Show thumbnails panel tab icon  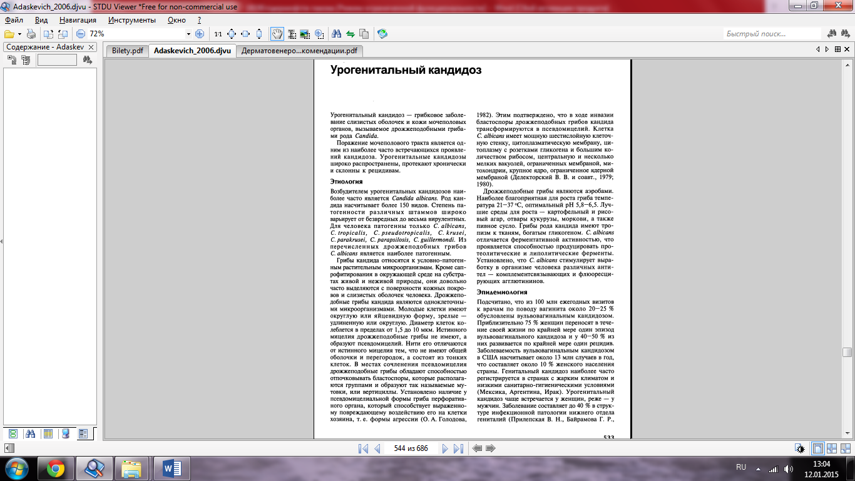[x=13, y=433]
